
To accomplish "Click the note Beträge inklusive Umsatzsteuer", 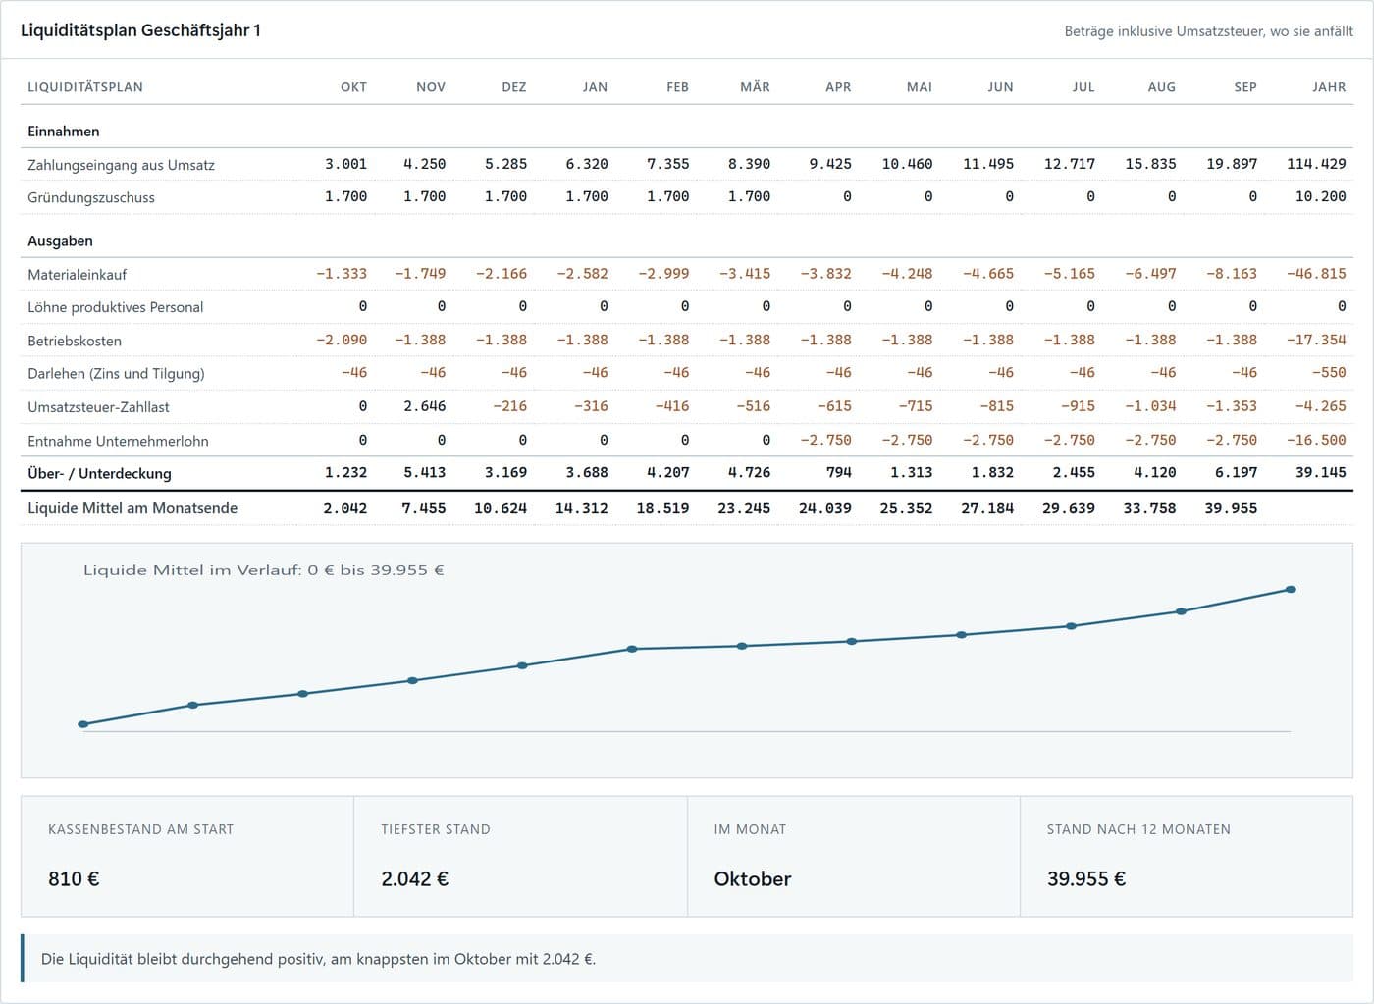I will (1208, 31).
